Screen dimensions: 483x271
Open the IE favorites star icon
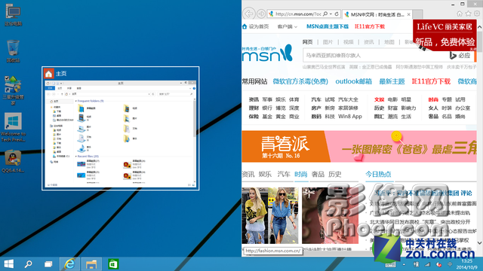click(x=468, y=14)
